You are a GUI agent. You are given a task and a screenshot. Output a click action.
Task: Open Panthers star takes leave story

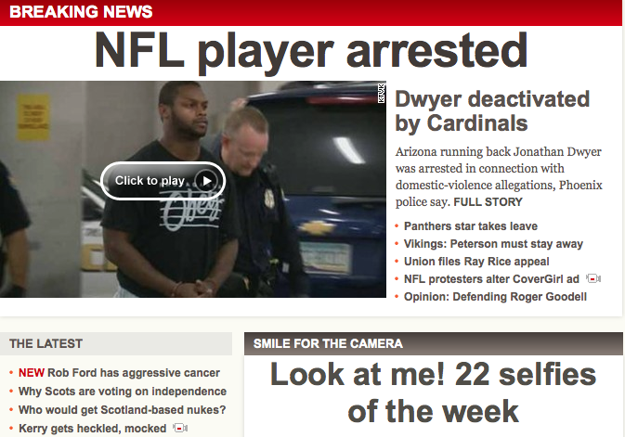(470, 226)
